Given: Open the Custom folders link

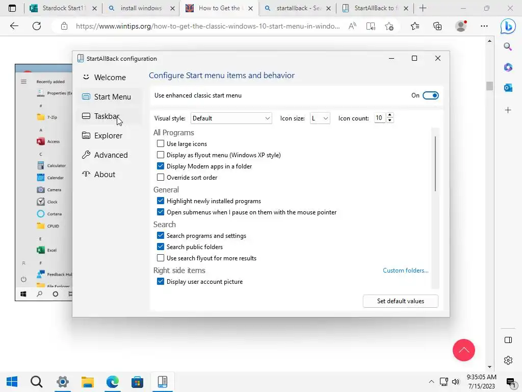Looking at the screenshot, I should (x=405, y=271).
